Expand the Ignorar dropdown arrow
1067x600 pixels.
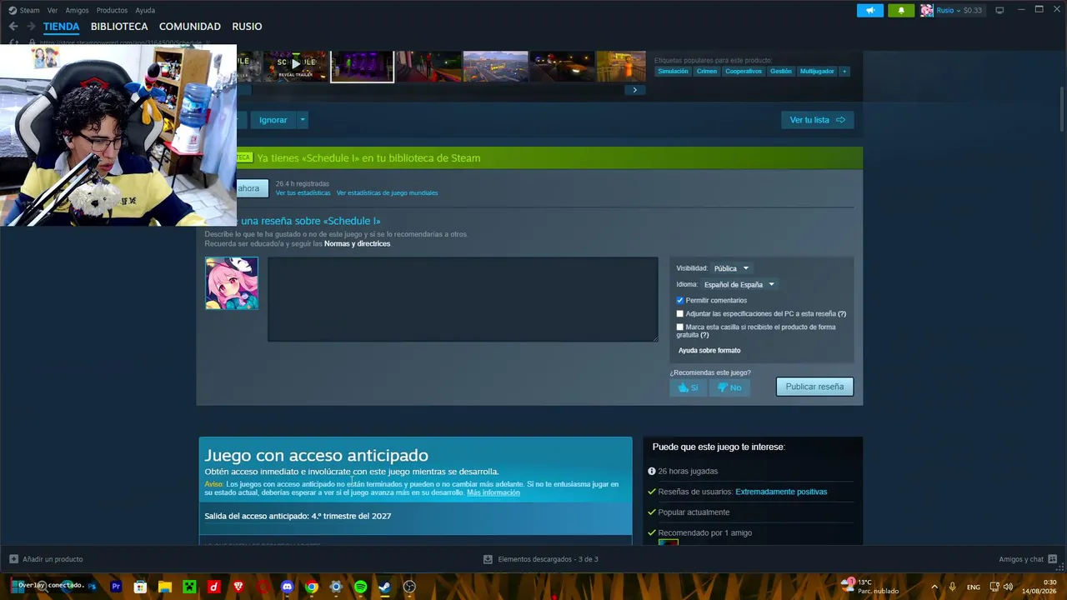(x=303, y=120)
